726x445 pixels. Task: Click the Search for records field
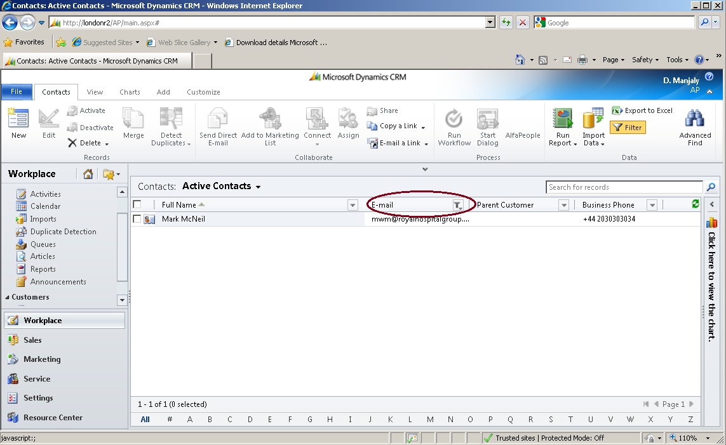click(624, 187)
